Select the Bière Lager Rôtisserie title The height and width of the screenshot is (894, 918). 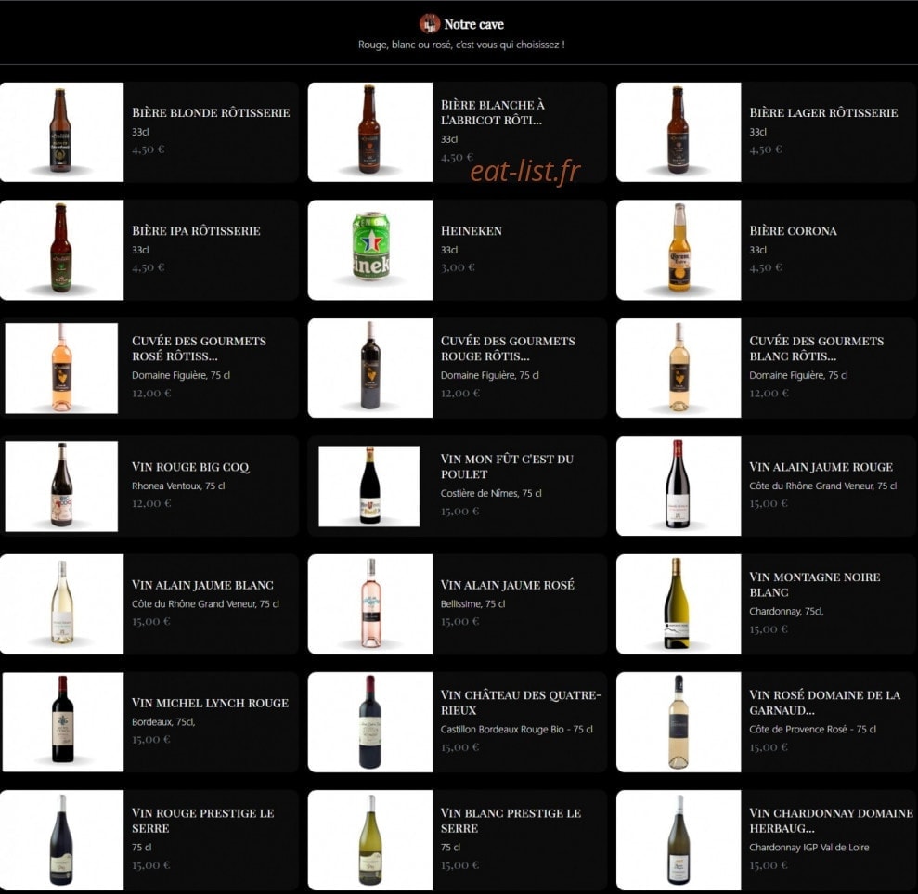click(823, 112)
